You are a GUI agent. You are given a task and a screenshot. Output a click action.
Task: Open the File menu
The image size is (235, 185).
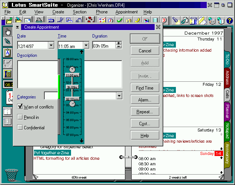click(7, 12)
